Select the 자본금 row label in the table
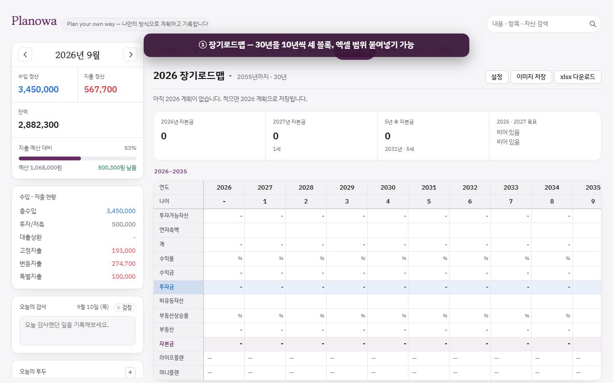The width and height of the screenshot is (613, 383). click(179, 344)
